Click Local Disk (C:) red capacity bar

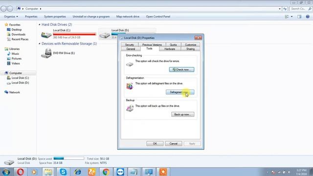(74, 34)
